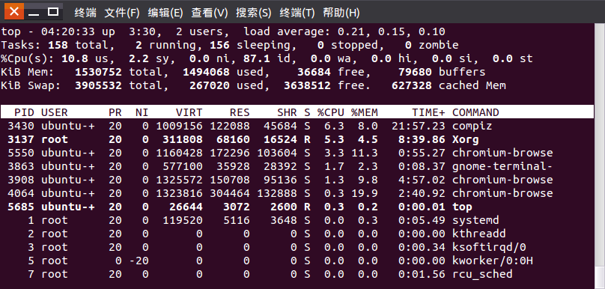Open the 终端(T) menu

(297, 13)
